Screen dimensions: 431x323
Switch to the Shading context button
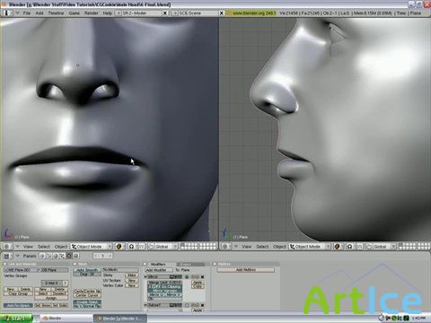click(x=56, y=256)
